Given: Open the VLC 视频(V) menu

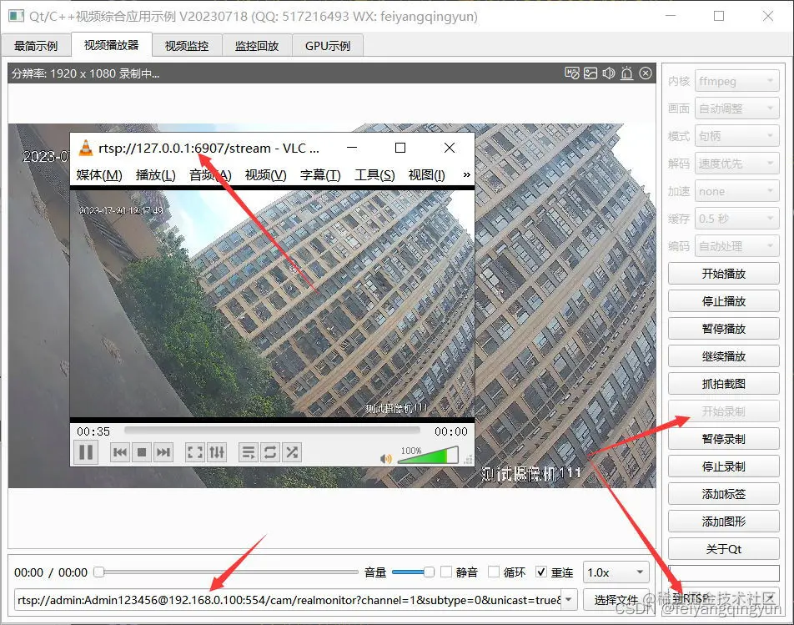Looking at the screenshot, I should (266, 175).
